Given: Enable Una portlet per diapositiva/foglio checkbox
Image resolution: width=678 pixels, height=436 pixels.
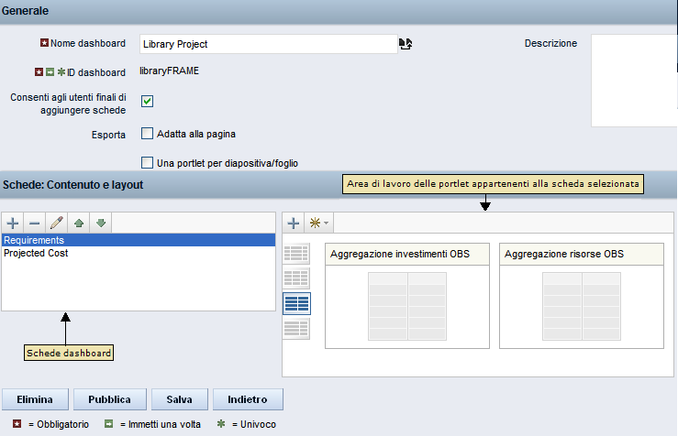Looking at the screenshot, I should click(x=147, y=163).
